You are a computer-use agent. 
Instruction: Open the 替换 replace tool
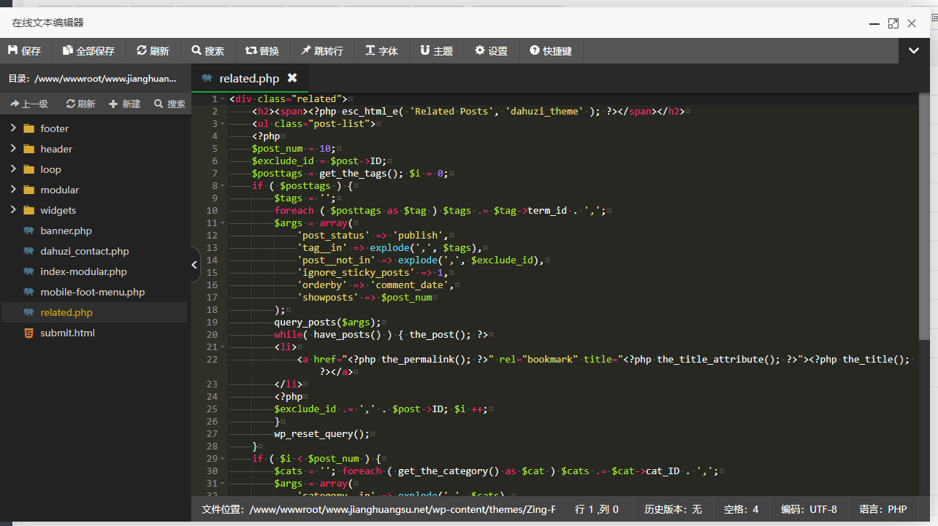coord(262,51)
